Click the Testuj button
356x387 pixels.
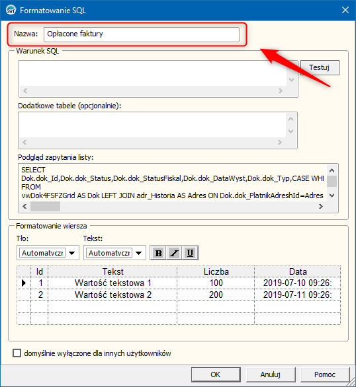(320, 67)
